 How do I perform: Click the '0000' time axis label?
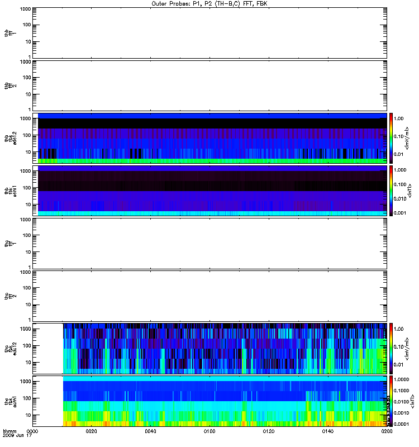32,431
